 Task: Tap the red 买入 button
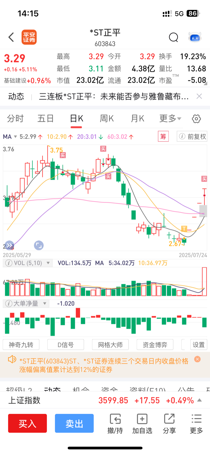27,423
